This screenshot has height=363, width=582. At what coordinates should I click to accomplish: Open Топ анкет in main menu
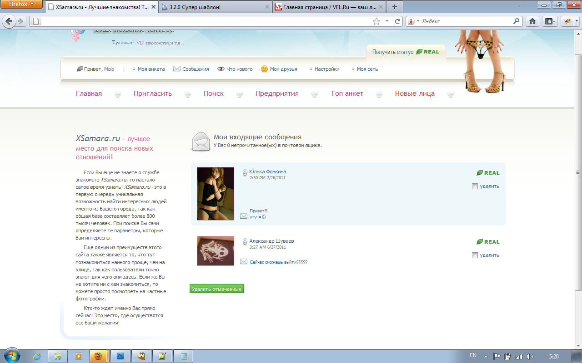coord(347,93)
